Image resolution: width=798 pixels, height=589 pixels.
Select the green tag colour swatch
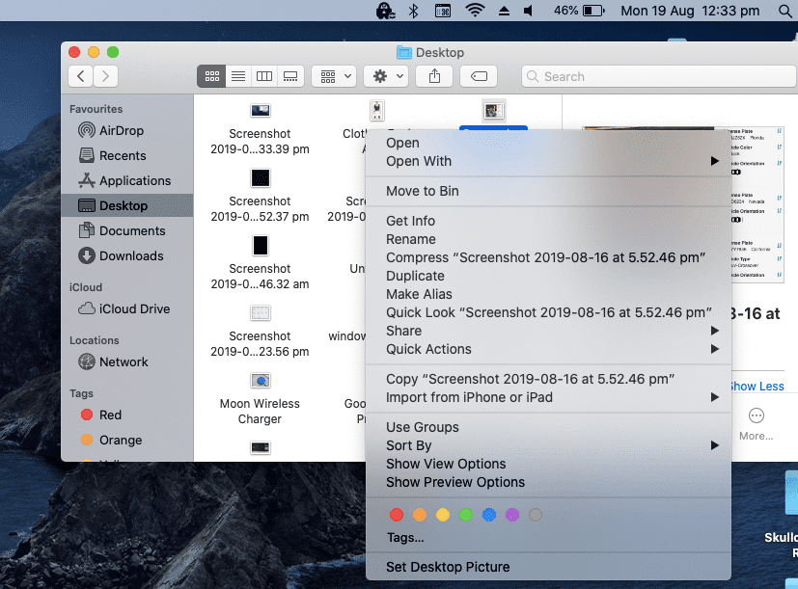click(x=466, y=515)
